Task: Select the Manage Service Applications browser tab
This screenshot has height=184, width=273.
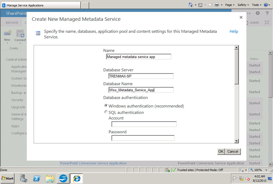Action: point(41,5)
